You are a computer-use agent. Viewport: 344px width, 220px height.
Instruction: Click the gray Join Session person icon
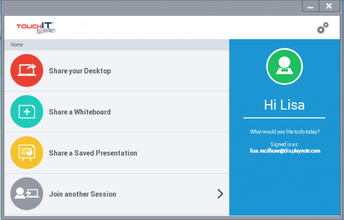point(27,194)
